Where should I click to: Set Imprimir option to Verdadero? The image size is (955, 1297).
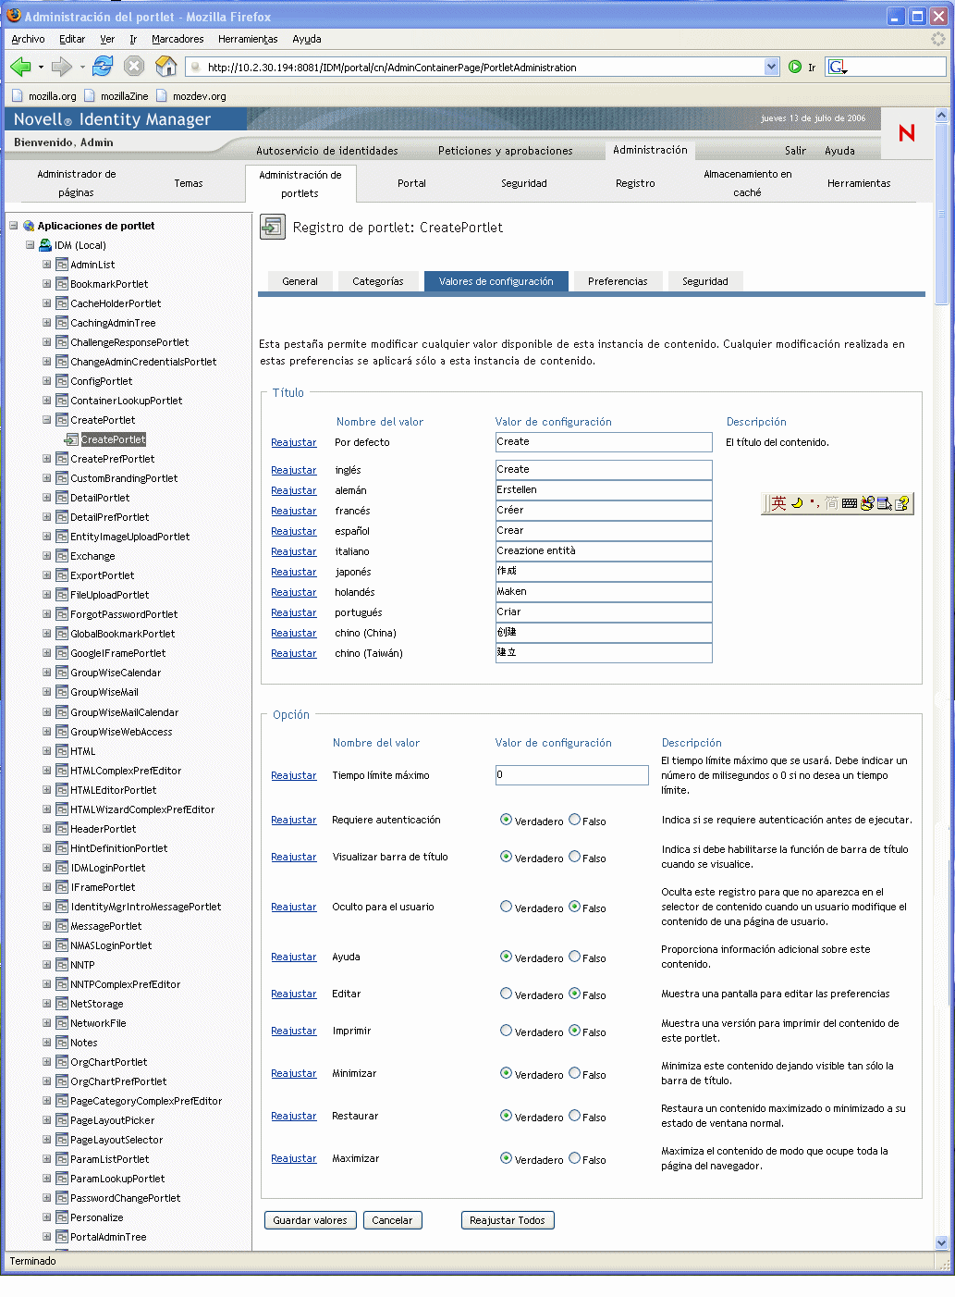coord(506,1031)
